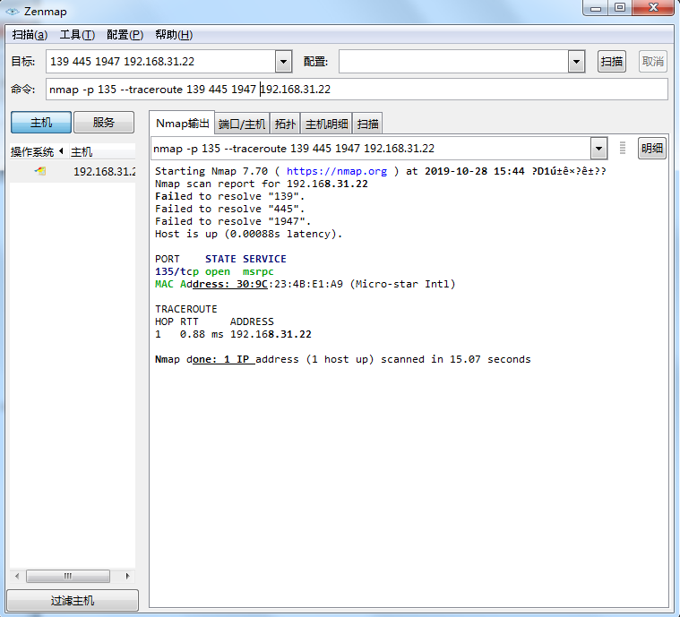680x617 pixels.
Task: Maximize the Zenmap window
Action: tap(620, 8)
